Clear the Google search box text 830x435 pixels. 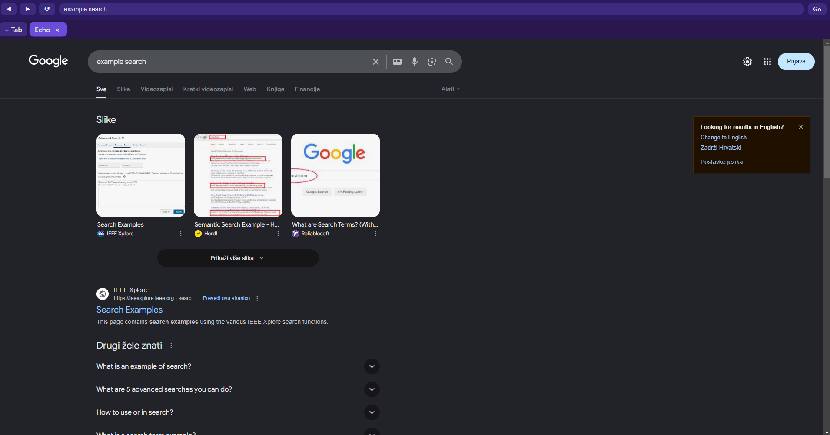pos(375,62)
